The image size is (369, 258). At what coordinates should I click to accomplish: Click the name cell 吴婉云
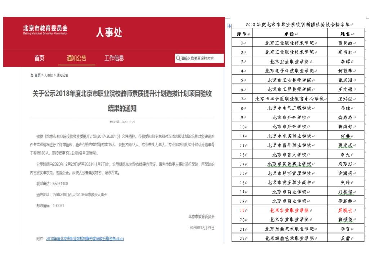tap(345, 210)
